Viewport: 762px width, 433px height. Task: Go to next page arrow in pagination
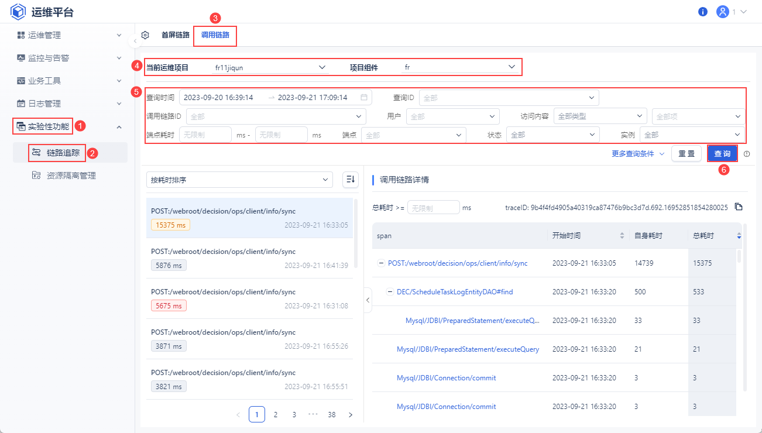351,414
